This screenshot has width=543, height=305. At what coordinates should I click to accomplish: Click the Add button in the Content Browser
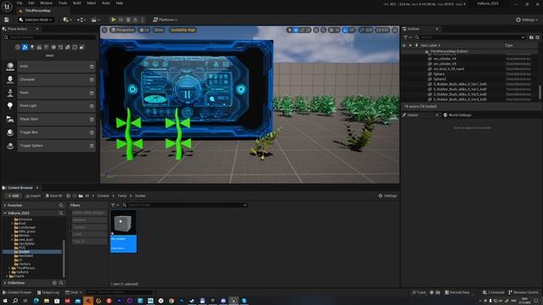click(x=14, y=196)
